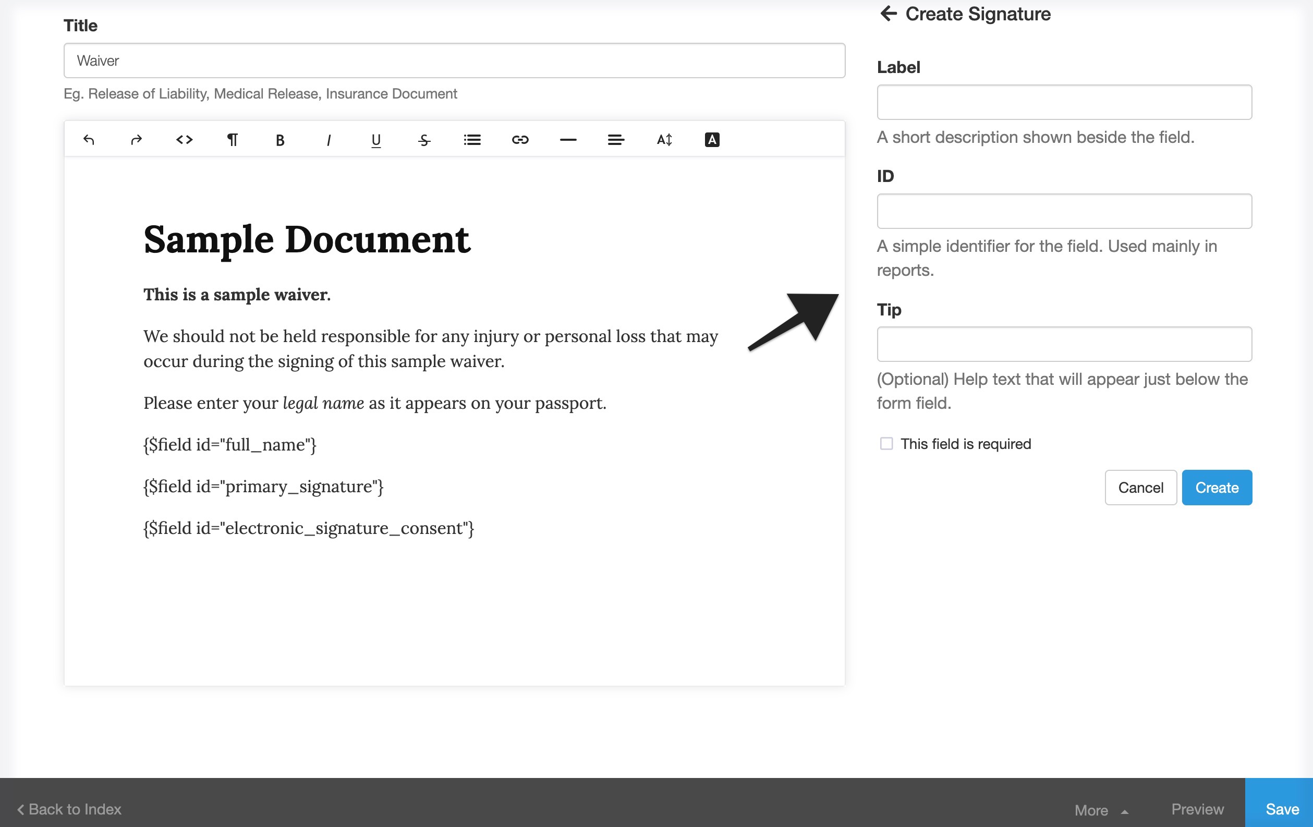The width and height of the screenshot is (1313, 827).
Task: Cancel signature field creation
Action: [x=1141, y=488]
